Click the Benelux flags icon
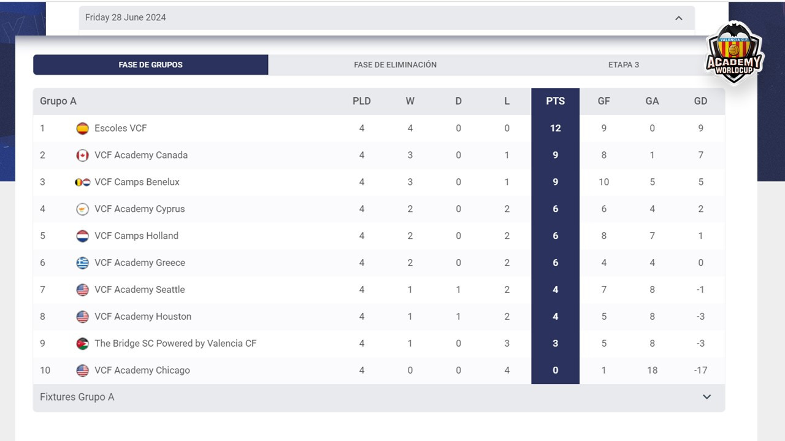The height and width of the screenshot is (441, 785). [x=82, y=182]
